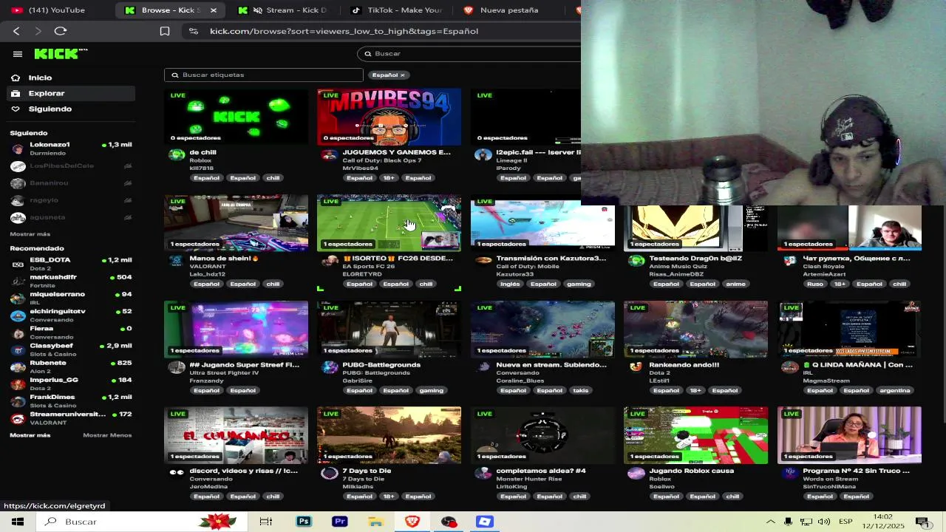Expand Mostrar más under Siguiendo
This screenshot has width=946, height=532.
30,234
